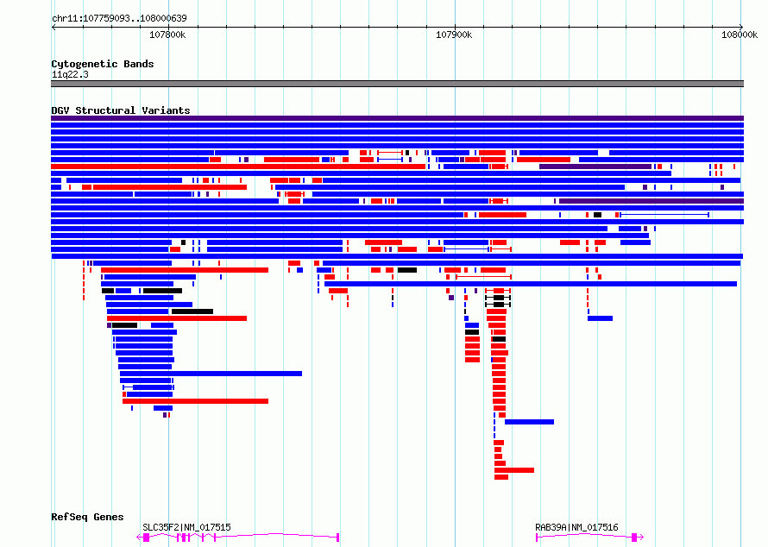Open the DGV Structural Variants track title

click(x=121, y=110)
